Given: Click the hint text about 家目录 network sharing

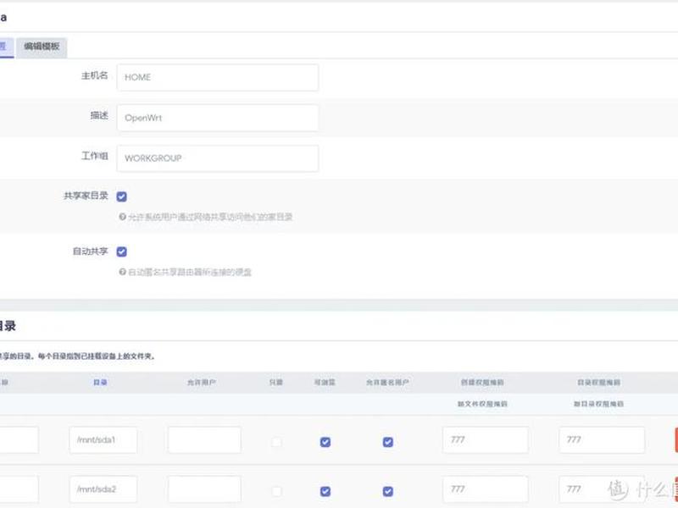Looking at the screenshot, I should click(x=210, y=217).
